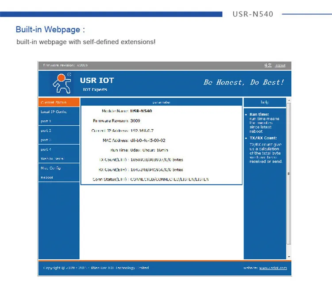Click the USR IOT brand title
This screenshot has width=332, height=289.
click(x=97, y=81)
